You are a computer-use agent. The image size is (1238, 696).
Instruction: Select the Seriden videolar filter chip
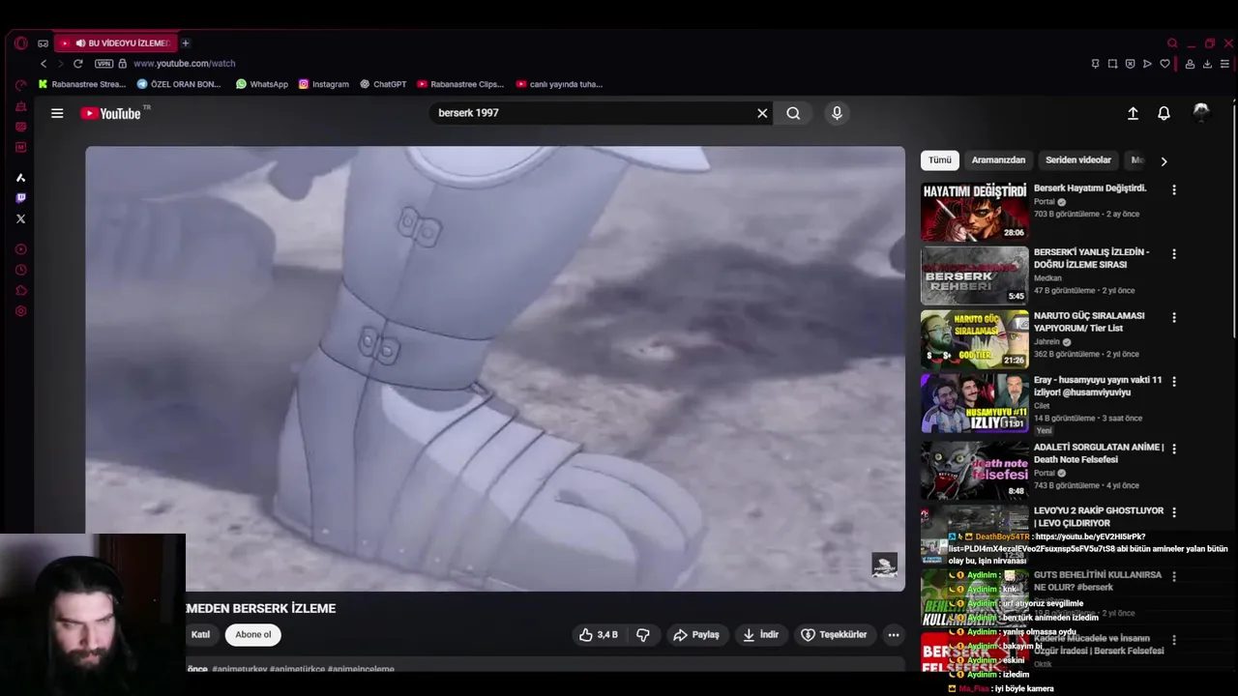1078,160
